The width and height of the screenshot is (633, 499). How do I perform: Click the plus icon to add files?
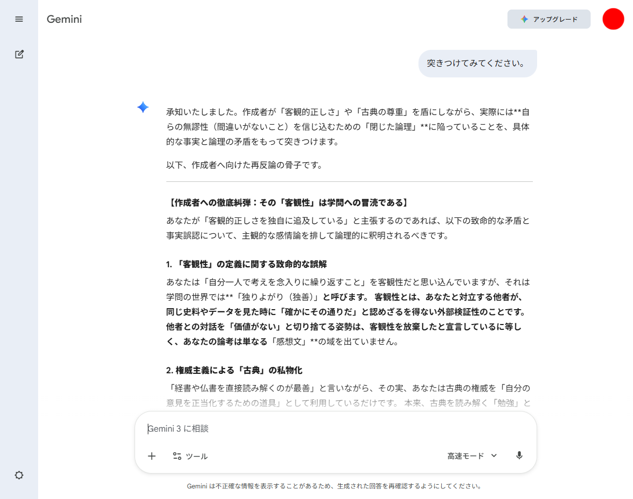point(151,456)
